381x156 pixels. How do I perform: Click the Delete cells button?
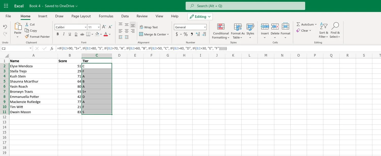coord(275,31)
